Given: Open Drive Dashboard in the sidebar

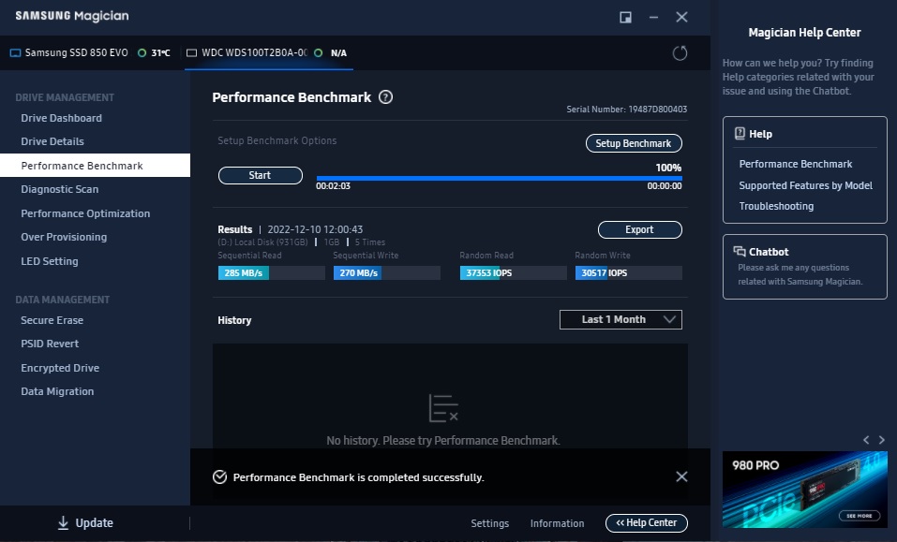Looking at the screenshot, I should pyautogui.click(x=62, y=118).
